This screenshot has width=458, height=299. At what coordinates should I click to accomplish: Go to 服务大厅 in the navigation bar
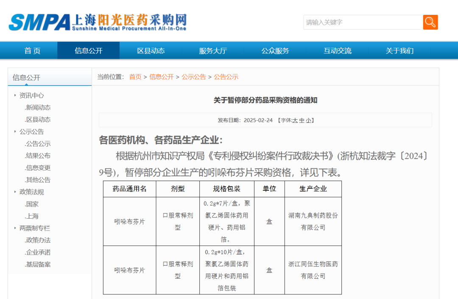pos(213,51)
